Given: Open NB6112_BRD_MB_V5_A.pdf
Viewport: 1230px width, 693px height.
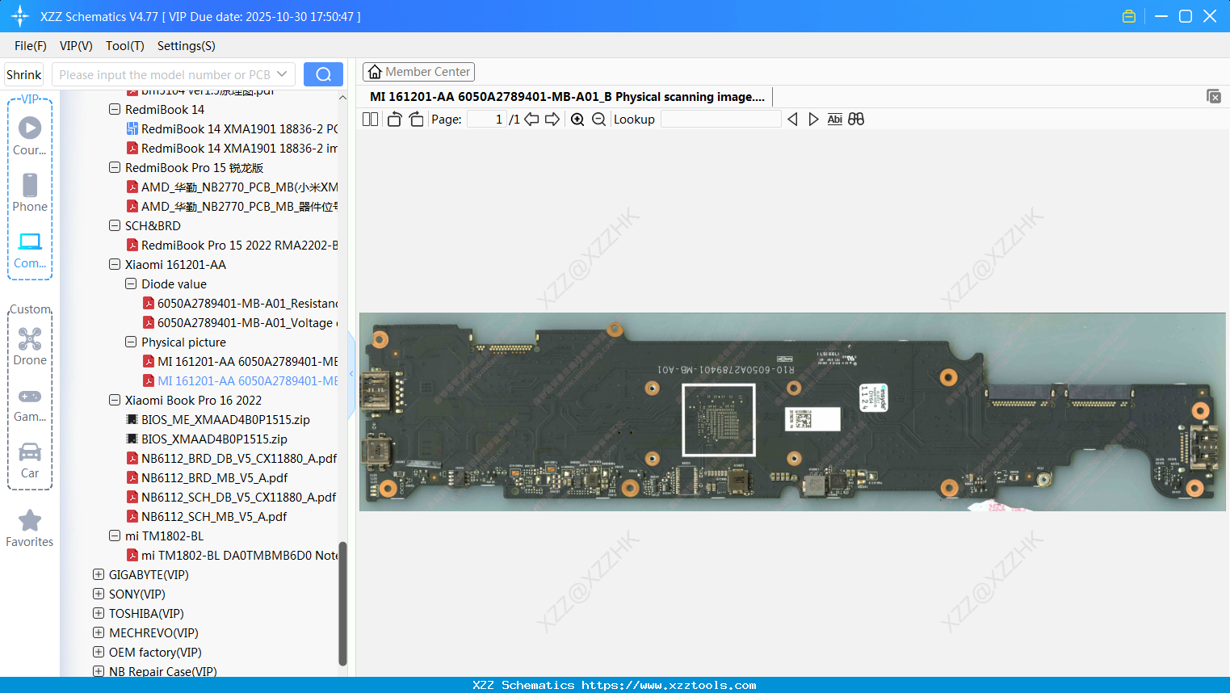Looking at the screenshot, I should click(x=207, y=478).
